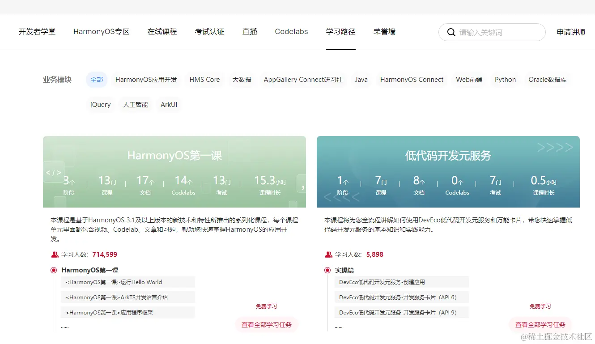
Task: Click the 7门 考试 stat
Action: pyautogui.click(x=496, y=185)
